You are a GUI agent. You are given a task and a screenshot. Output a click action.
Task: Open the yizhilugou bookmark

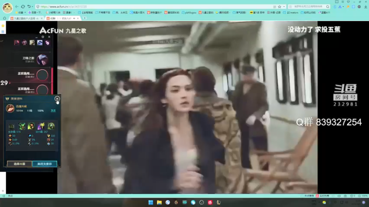[x=189, y=12]
